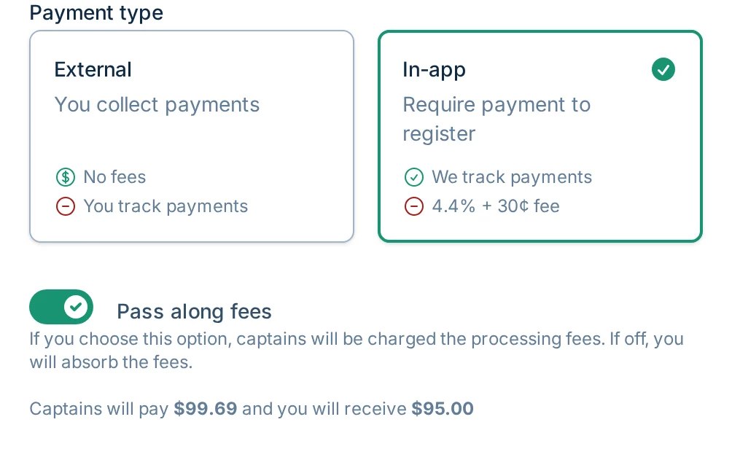Click the minus icon beside 'You track payments'
732x449 pixels.
[66, 206]
